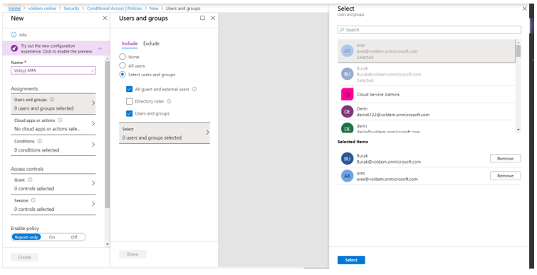Select the All users radio button
The height and width of the screenshot is (275, 537).
coord(122,66)
